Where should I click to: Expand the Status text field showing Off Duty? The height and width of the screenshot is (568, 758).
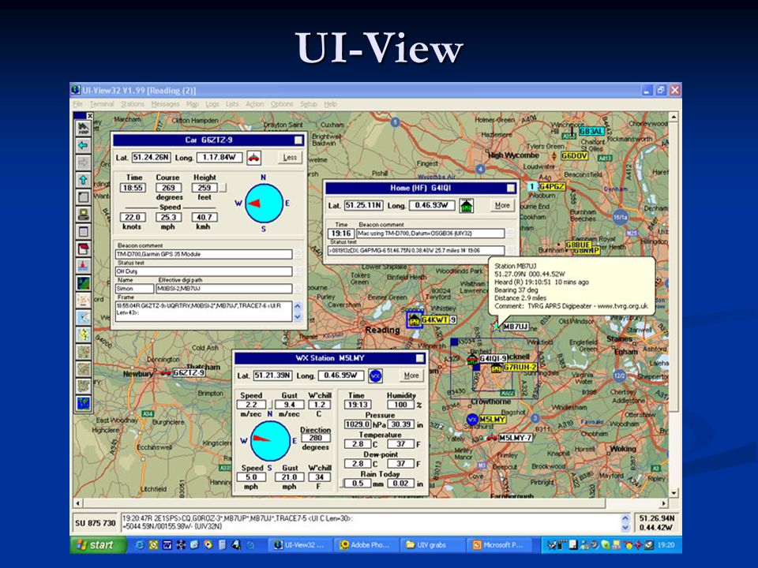298,271
